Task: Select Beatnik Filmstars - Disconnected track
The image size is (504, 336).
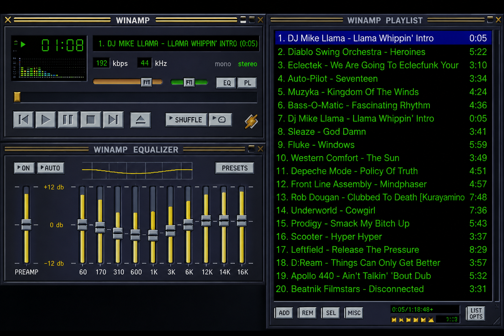Action: point(383,289)
